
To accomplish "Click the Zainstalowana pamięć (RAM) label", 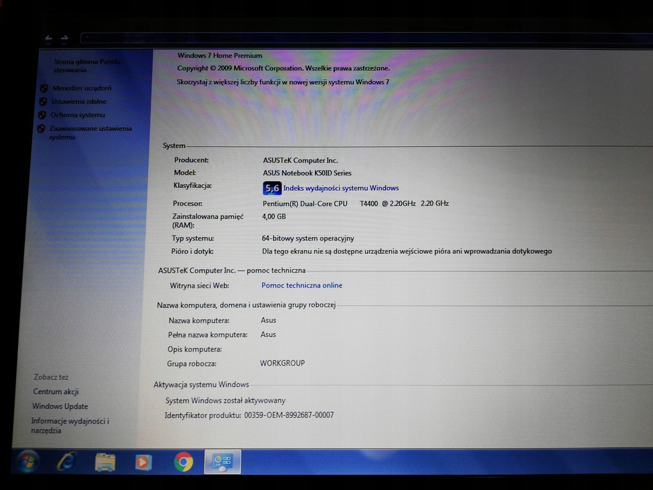I will [x=207, y=221].
